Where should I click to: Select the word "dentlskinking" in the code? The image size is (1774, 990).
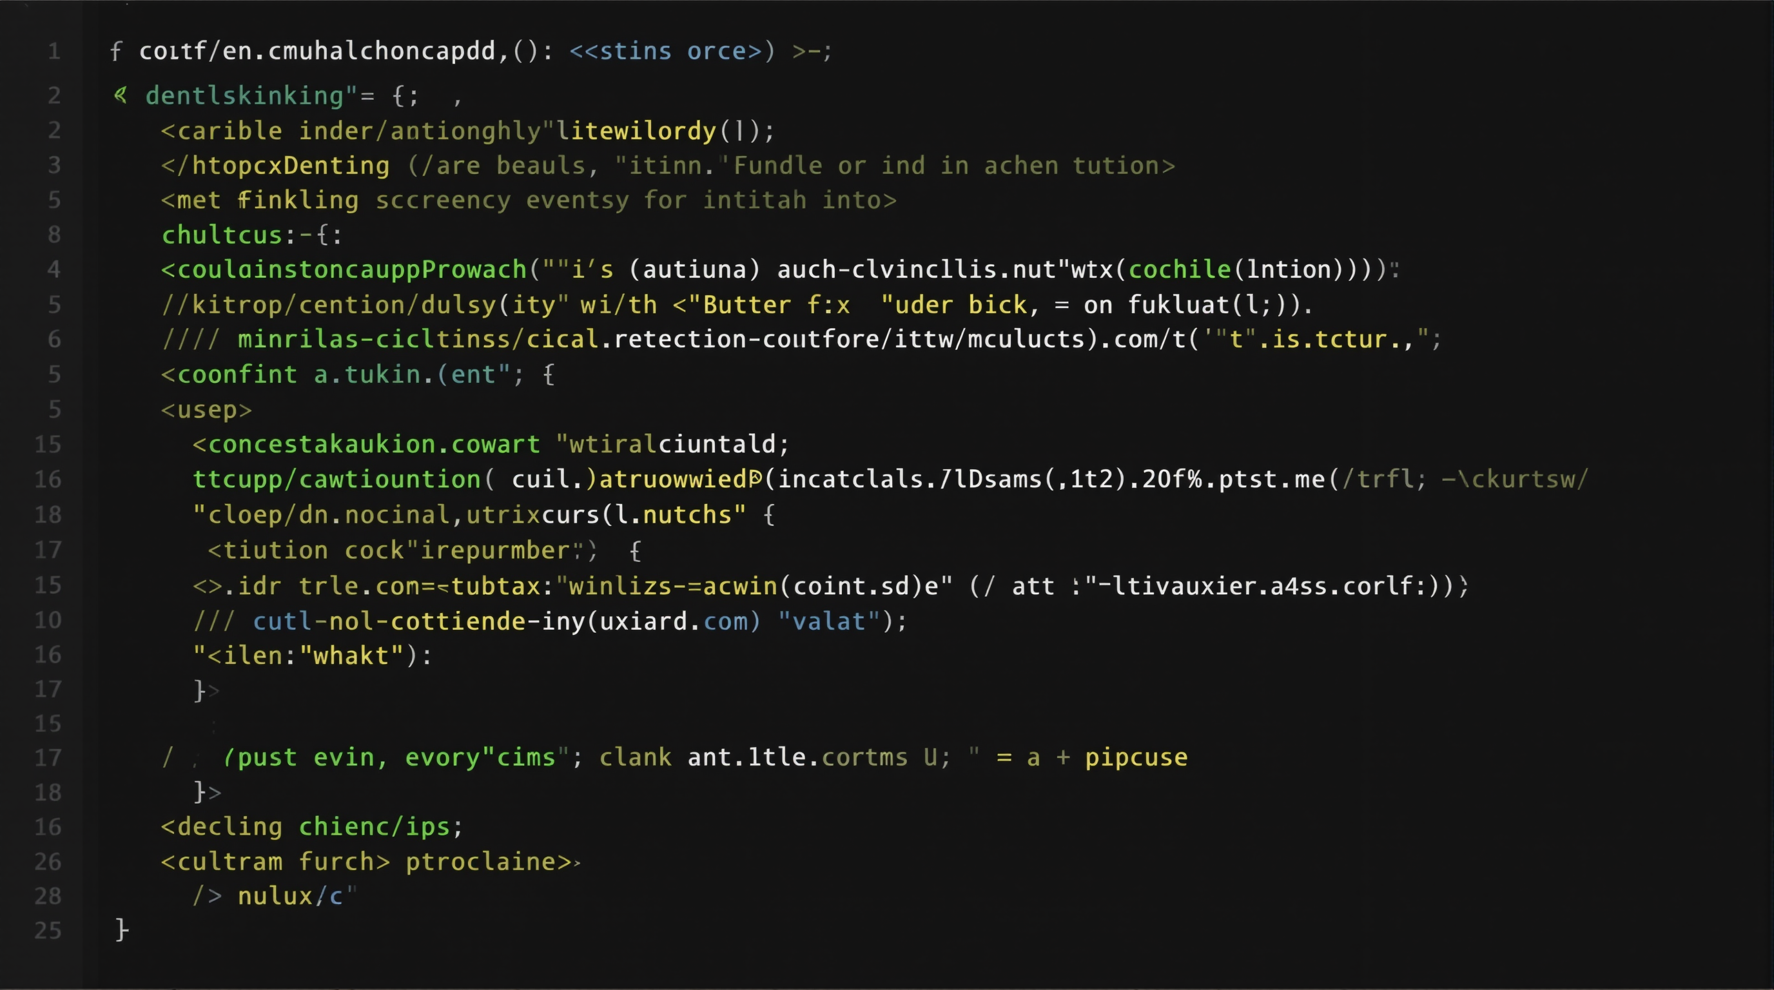point(244,95)
